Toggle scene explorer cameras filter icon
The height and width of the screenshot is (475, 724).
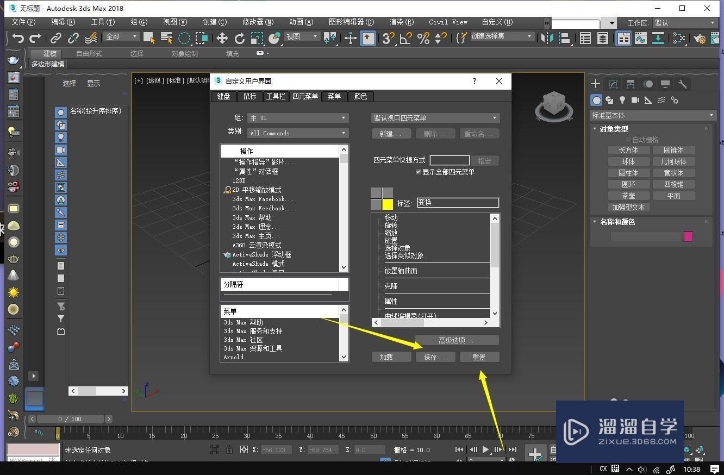pos(61,149)
